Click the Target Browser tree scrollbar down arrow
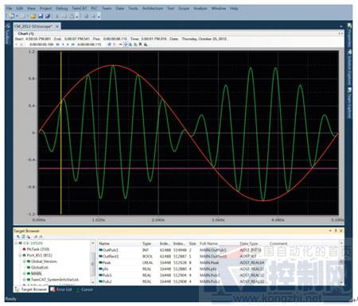This screenshot has width=358, height=306. click(93, 282)
